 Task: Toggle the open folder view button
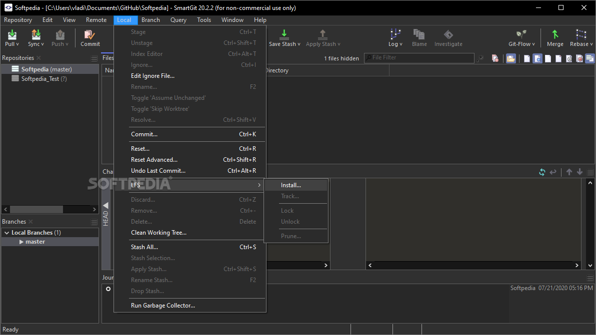511,58
